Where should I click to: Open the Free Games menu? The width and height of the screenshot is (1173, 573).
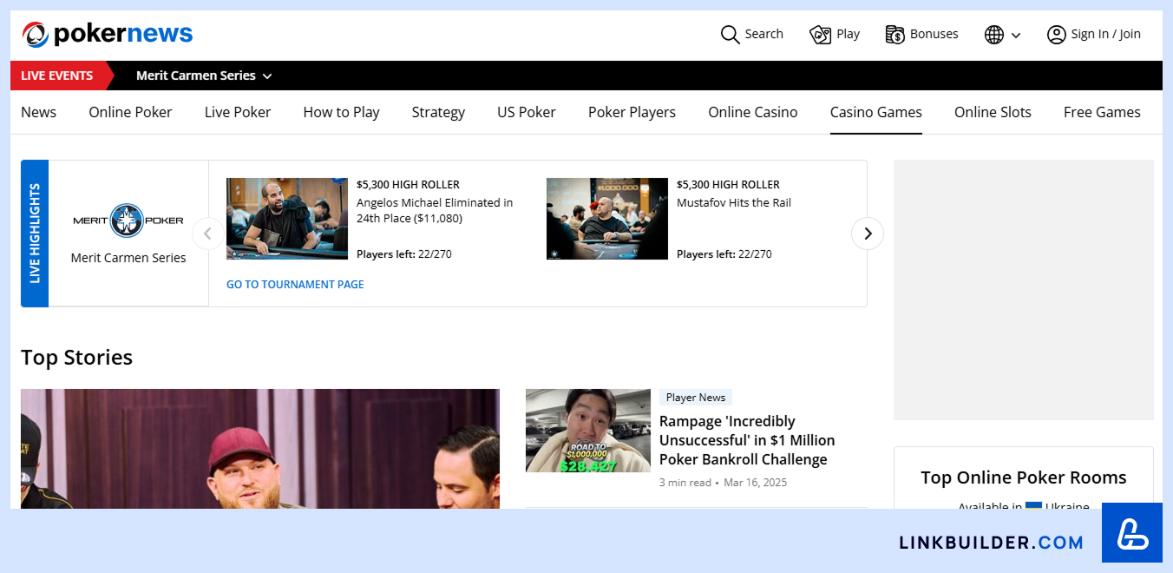(x=1102, y=112)
